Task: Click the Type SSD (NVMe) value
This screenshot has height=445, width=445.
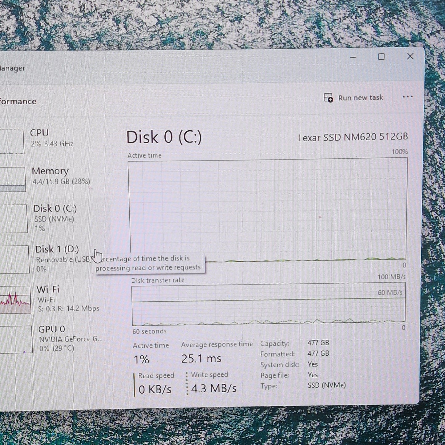Action: [326, 385]
